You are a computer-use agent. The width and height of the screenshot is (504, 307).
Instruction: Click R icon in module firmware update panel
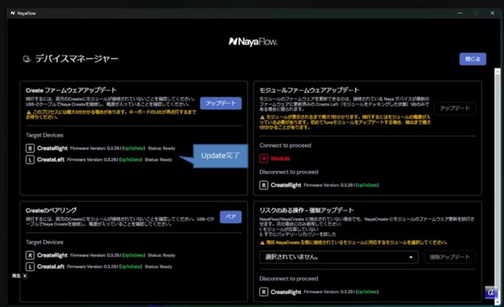(265, 185)
